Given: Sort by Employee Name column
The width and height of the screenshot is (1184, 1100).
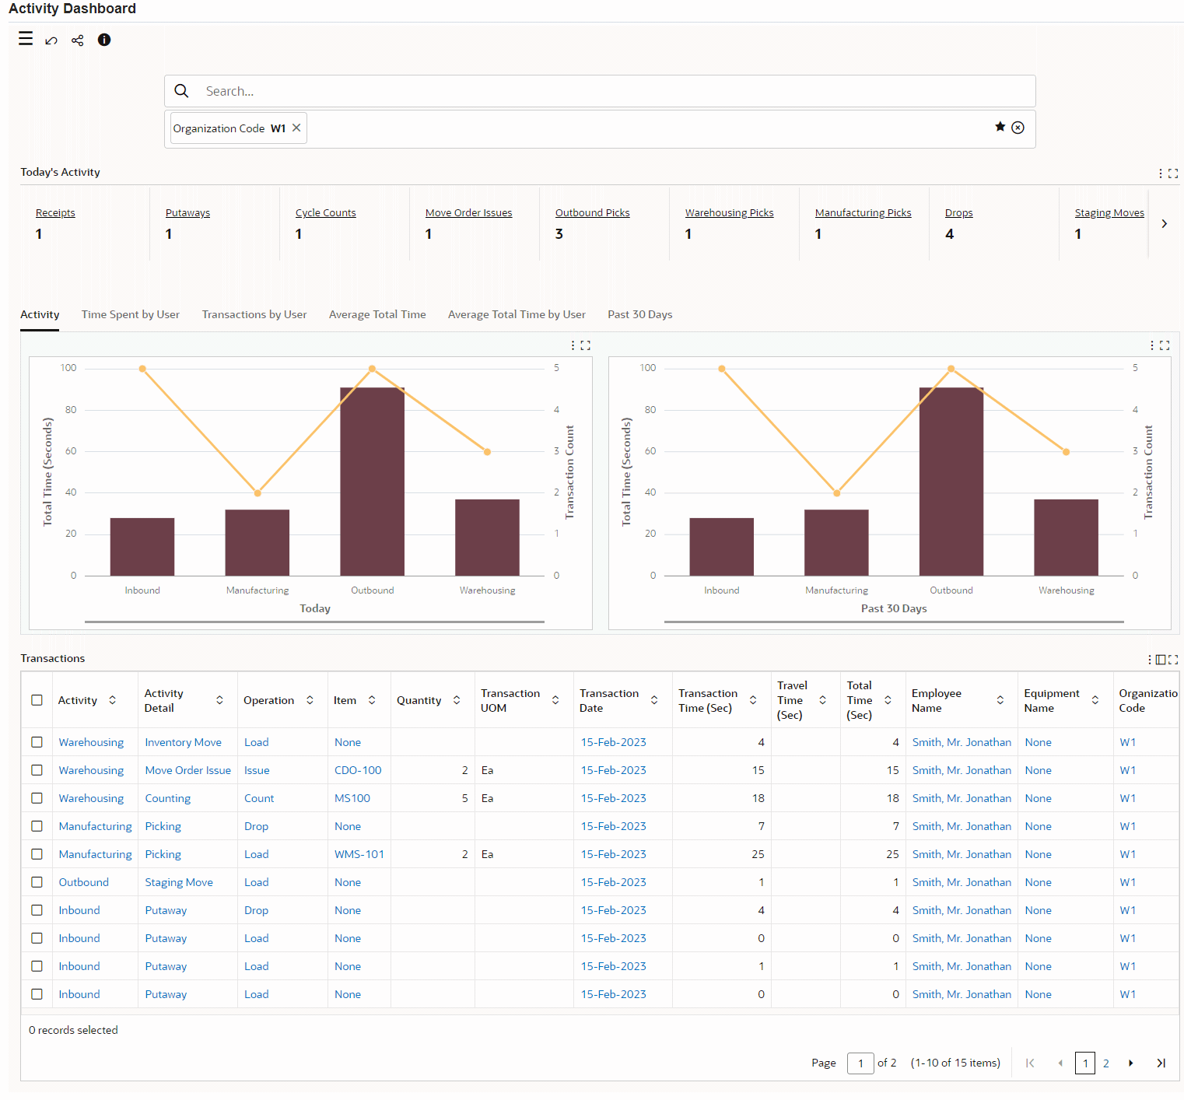Looking at the screenshot, I should [x=1000, y=700].
